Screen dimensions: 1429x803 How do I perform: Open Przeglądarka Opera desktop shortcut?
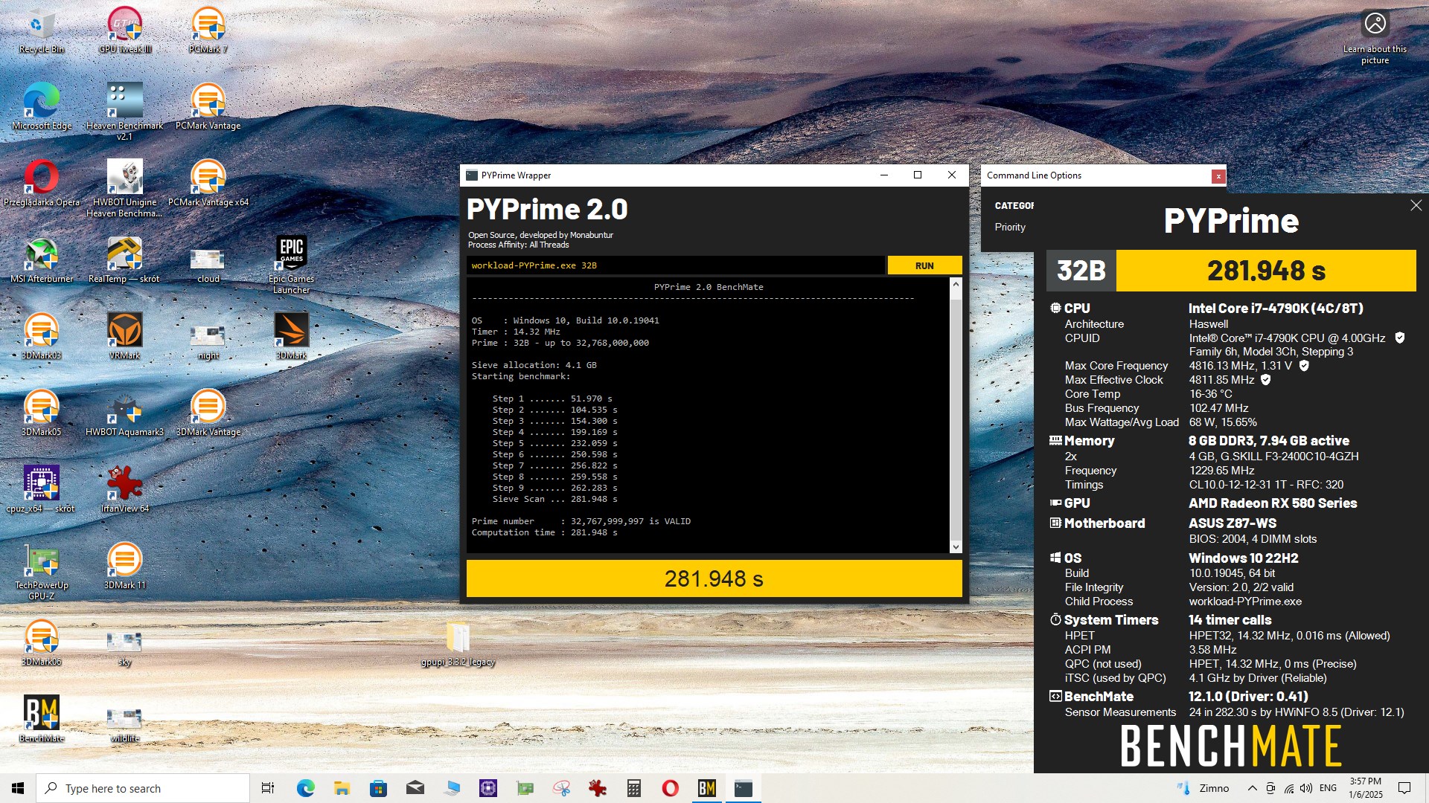coord(42,184)
